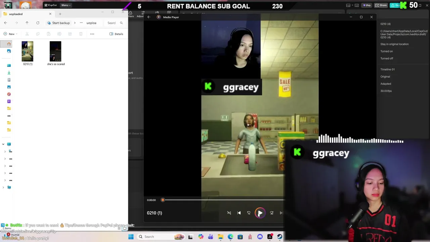Open Desktop in the sidebar
430x242 pixels.
(x=9, y=65)
